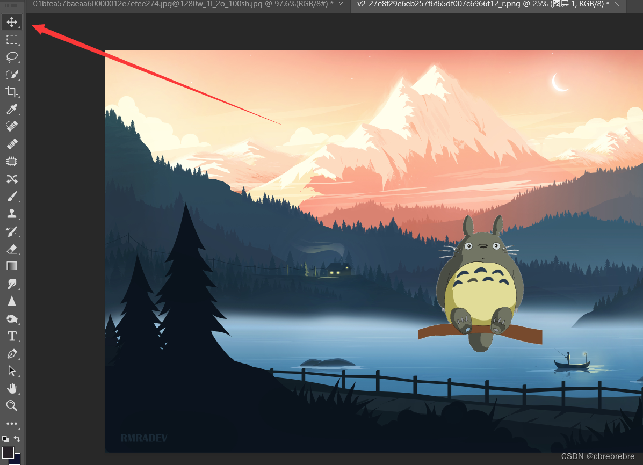Swap foreground and background colors
Image resolution: width=643 pixels, height=465 pixels.
tap(17, 439)
